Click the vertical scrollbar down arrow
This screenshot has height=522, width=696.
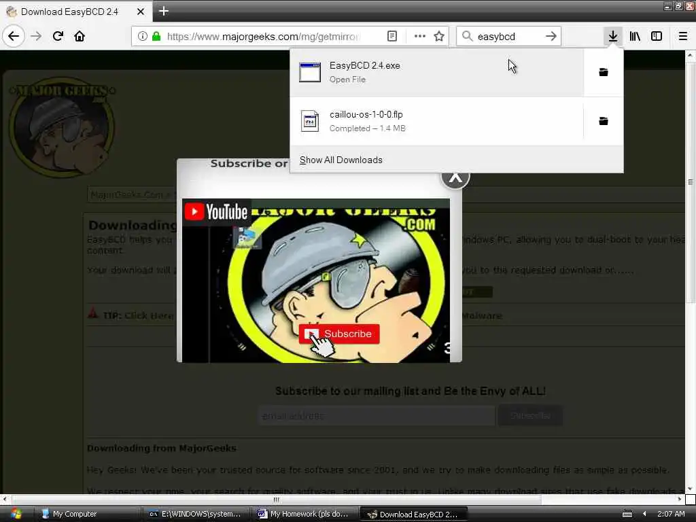(x=690, y=489)
